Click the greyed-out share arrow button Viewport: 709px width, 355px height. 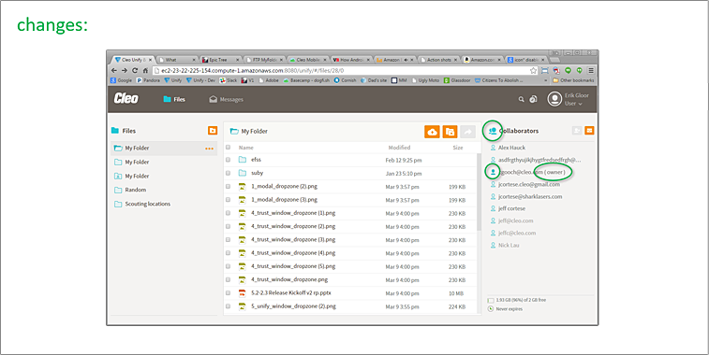(x=468, y=132)
